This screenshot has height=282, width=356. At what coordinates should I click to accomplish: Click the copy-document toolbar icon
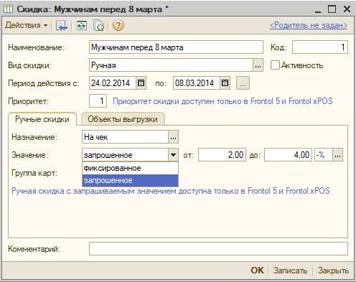pyautogui.click(x=98, y=25)
